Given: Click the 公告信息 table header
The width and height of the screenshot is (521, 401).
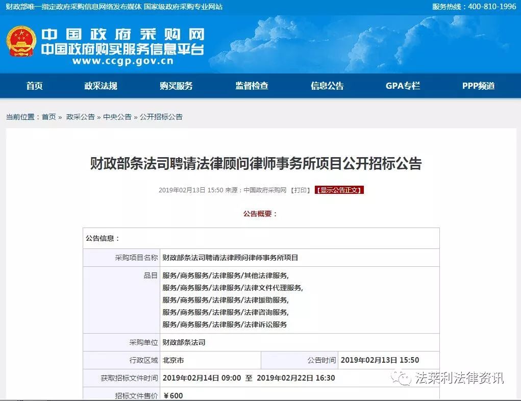Looking at the screenshot, I should pyautogui.click(x=103, y=238).
